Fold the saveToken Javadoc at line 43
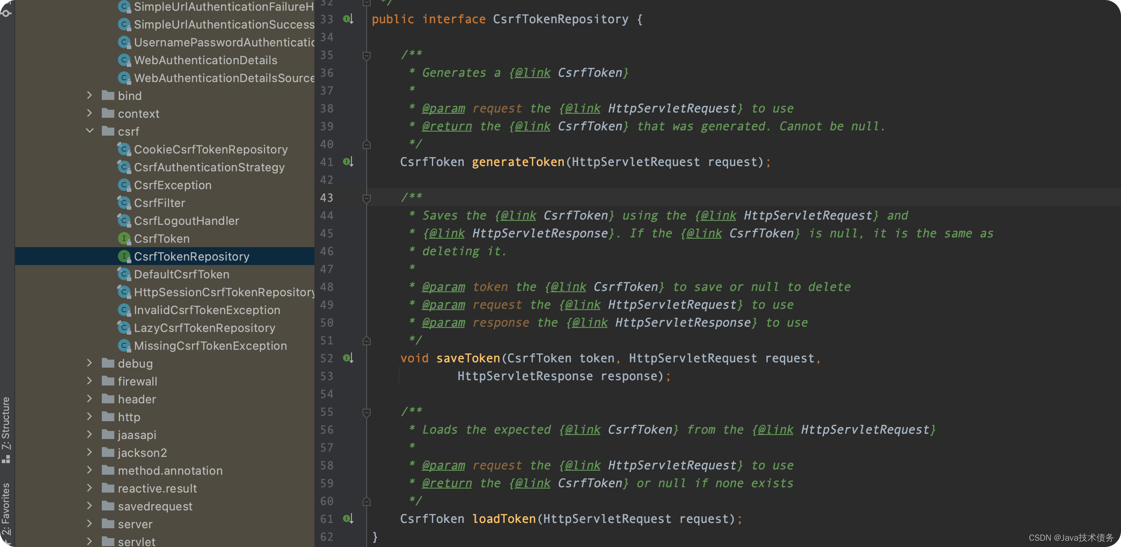This screenshot has height=547, width=1121. click(x=367, y=198)
